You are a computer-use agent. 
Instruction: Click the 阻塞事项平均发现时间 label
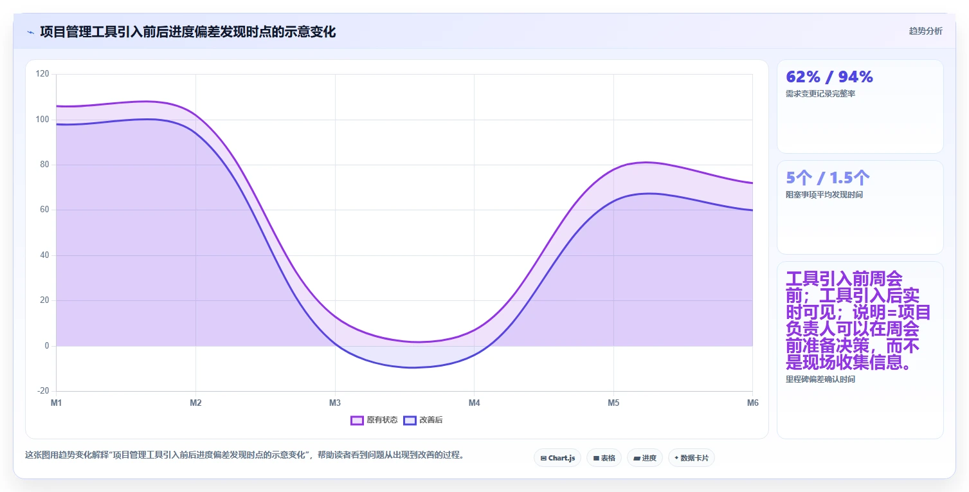coord(824,195)
